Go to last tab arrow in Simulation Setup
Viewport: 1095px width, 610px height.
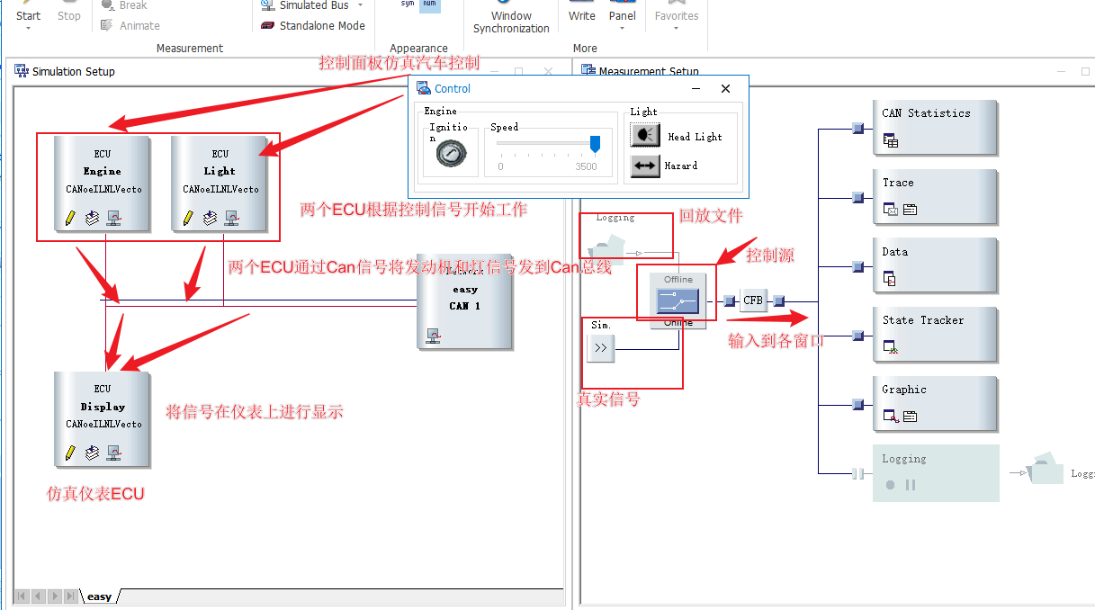pos(69,597)
